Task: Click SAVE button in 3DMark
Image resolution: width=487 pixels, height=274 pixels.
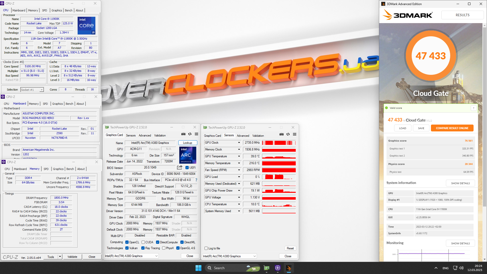Action: 421,128
